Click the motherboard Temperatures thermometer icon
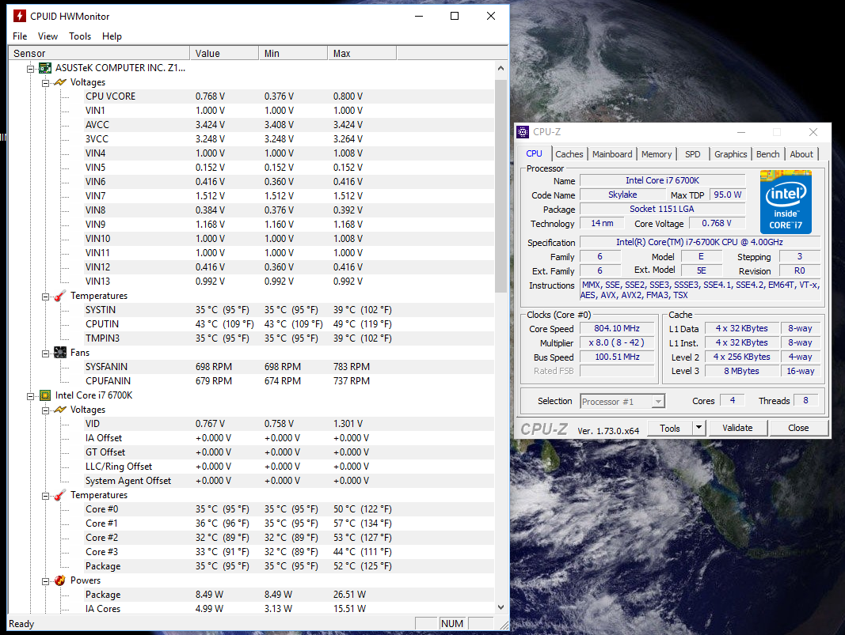Image resolution: width=845 pixels, height=635 pixels. 60,296
